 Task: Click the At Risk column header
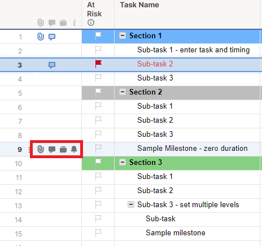pos(94,10)
